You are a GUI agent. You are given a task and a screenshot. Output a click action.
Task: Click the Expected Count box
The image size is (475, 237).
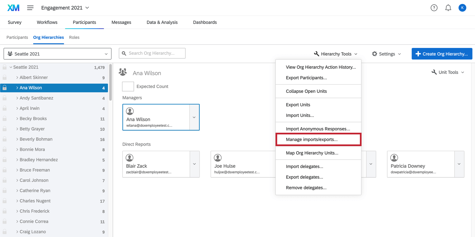(x=128, y=86)
